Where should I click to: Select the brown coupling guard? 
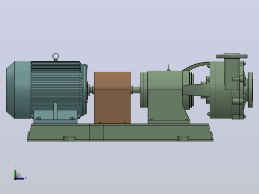113,97
